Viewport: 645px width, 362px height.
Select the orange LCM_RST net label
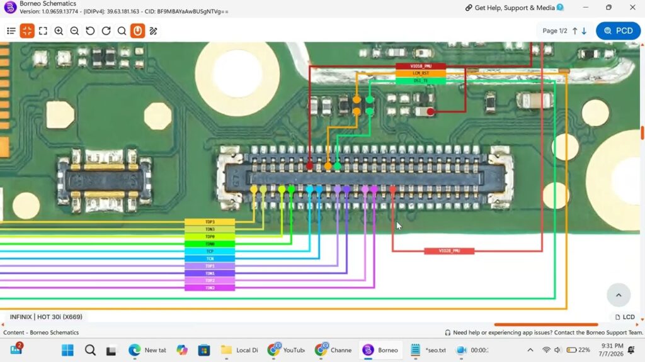coord(420,74)
